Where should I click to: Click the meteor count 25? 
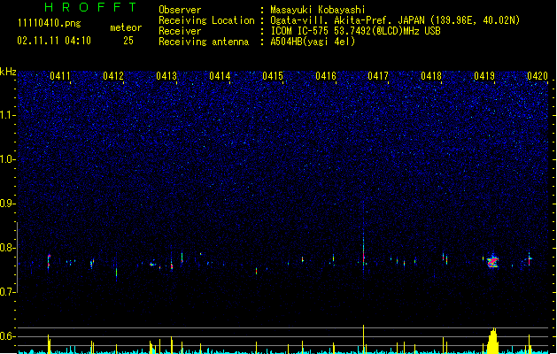click(128, 41)
